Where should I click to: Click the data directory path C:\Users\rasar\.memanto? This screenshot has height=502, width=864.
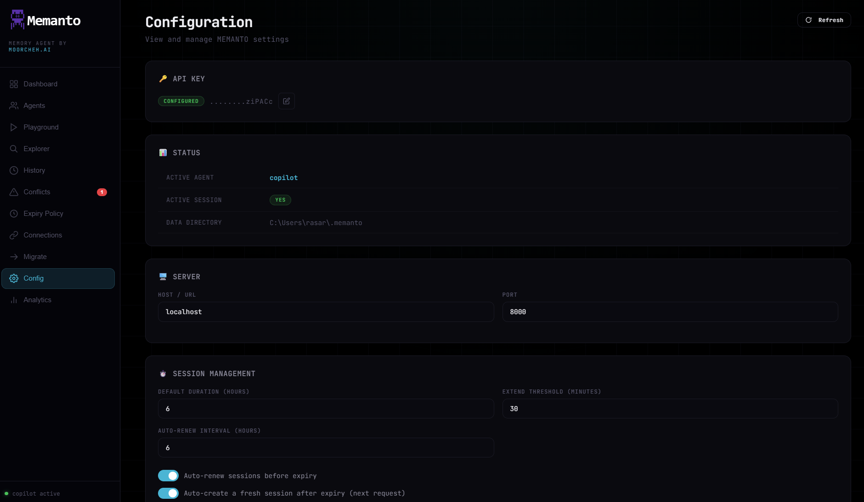pos(316,223)
